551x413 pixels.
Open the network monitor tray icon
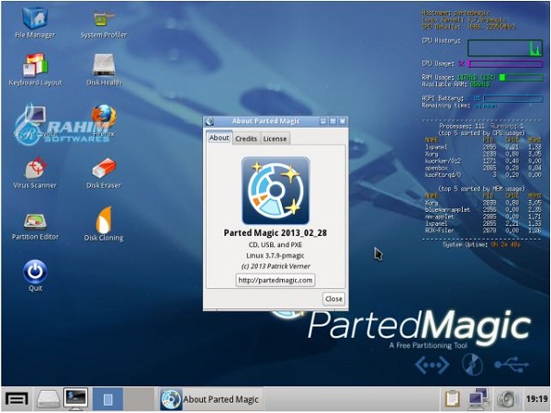coord(478,399)
